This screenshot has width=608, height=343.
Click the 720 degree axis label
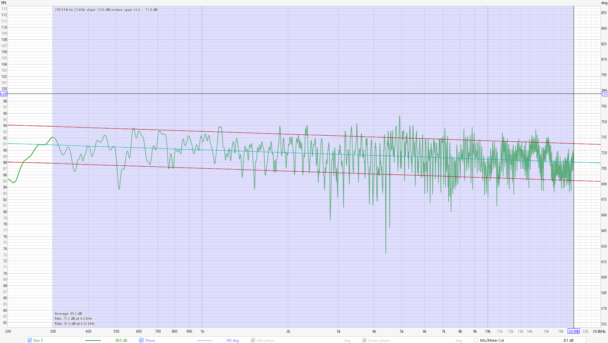pos(604,153)
